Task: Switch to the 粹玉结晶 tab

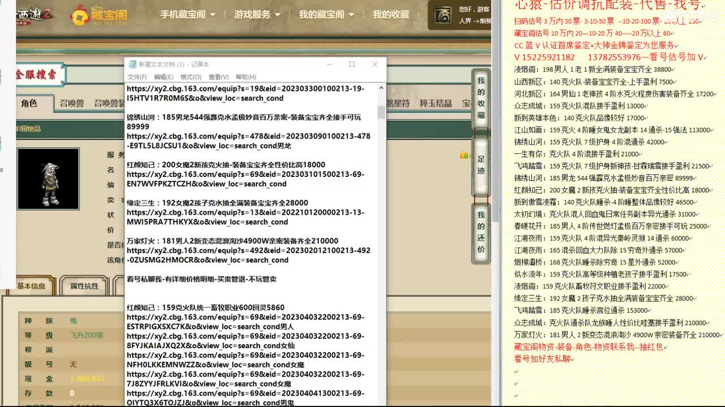Action: point(436,103)
